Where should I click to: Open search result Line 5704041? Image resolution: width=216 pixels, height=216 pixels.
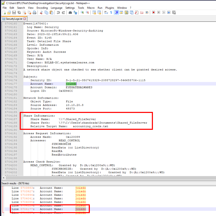[x=49, y=199]
